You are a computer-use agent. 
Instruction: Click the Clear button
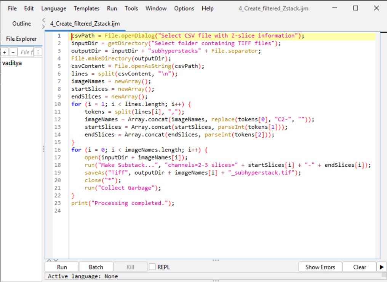click(360, 267)
